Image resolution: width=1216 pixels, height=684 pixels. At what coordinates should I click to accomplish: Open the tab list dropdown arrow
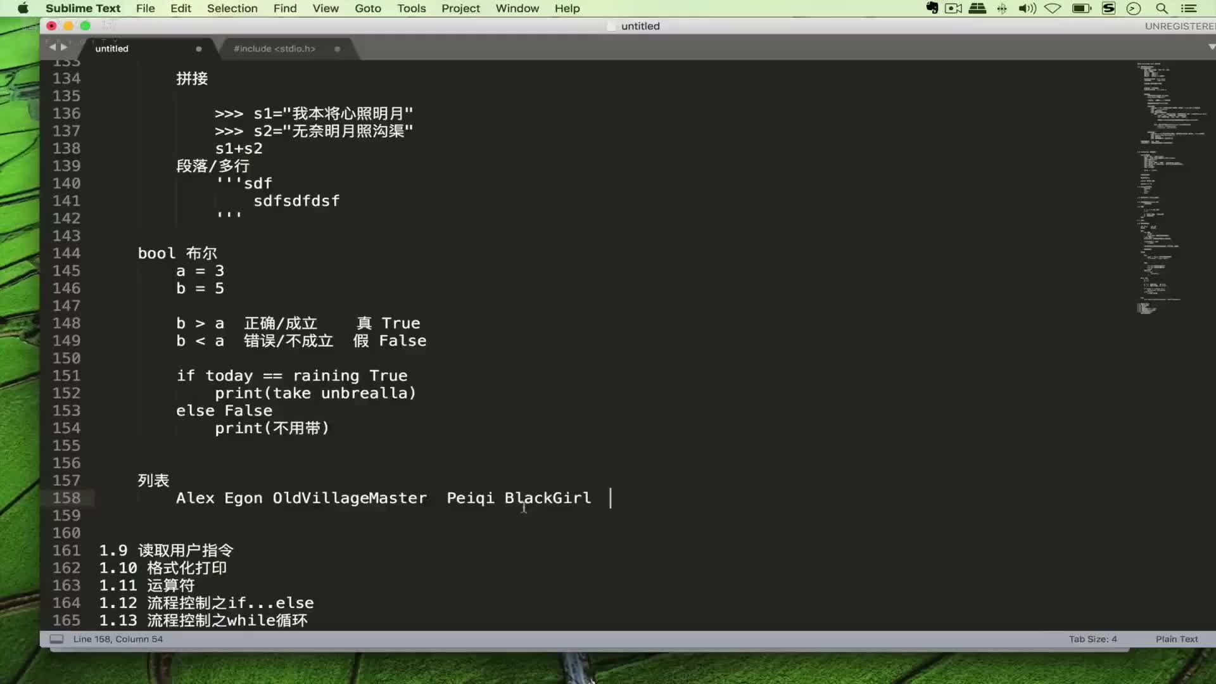[1211, 47]
